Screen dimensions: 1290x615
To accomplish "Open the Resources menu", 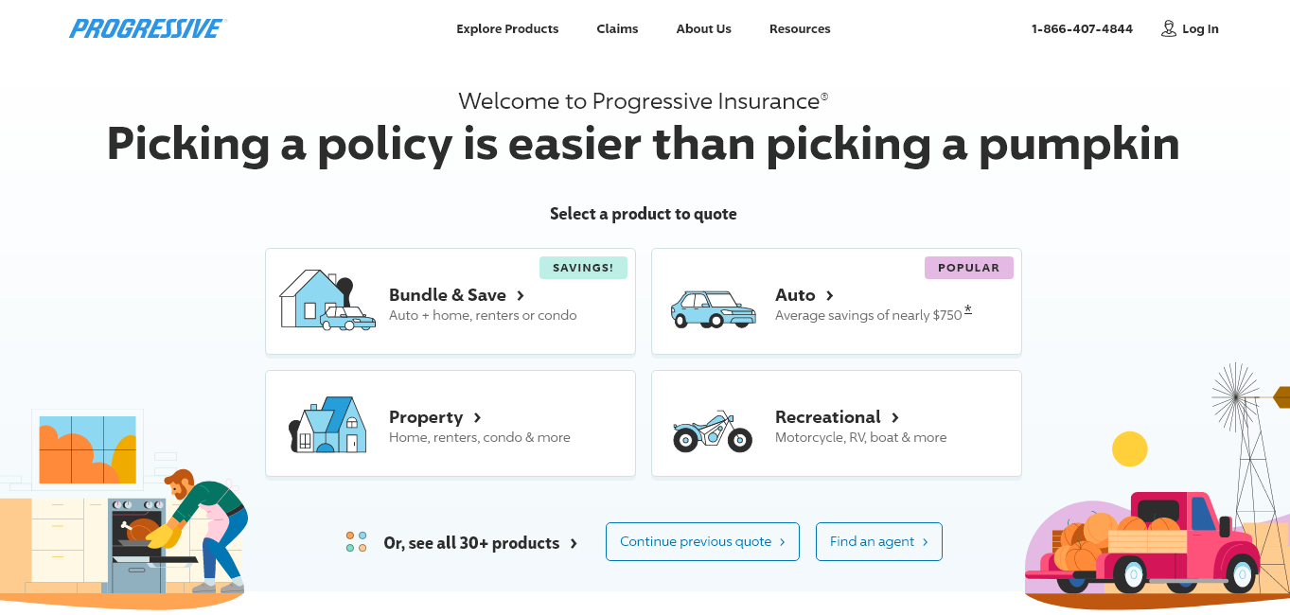I will (x=800, y=28).
